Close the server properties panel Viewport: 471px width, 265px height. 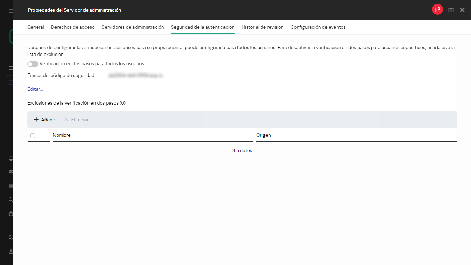462,10
